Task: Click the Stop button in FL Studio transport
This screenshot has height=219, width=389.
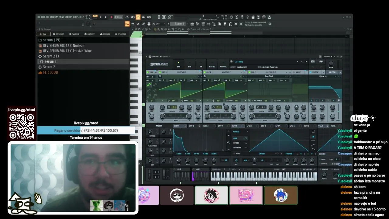Action: pos(106,17)
